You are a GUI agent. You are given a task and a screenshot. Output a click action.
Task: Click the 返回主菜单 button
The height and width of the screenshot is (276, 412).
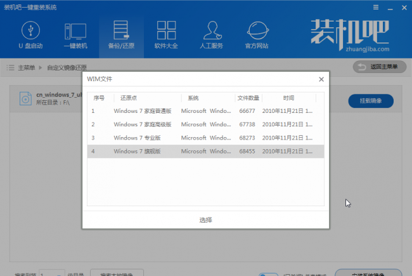(380, 67)
